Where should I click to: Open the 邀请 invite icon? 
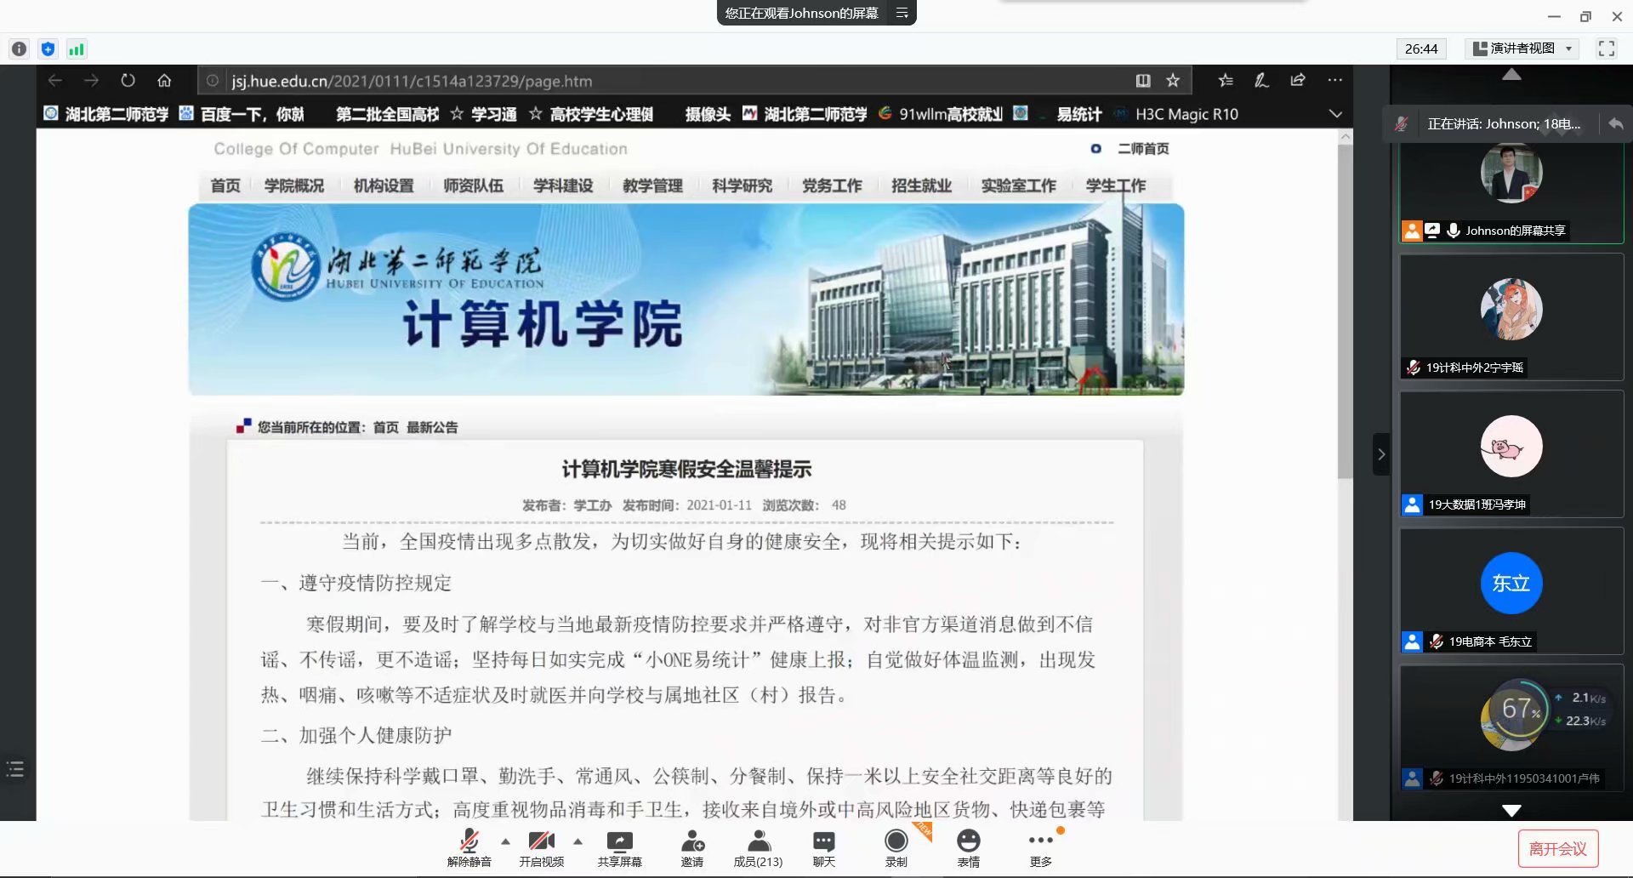[692, 847]
